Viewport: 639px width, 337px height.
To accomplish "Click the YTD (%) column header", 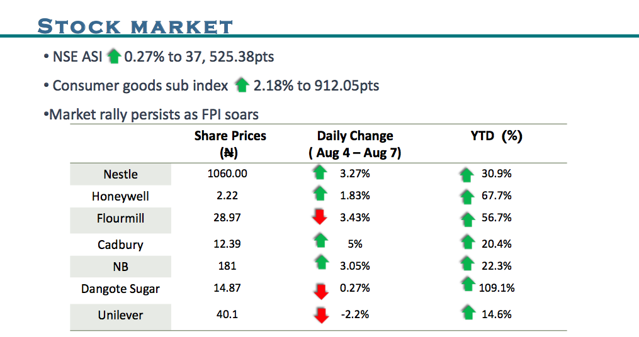I will [496, 136].
